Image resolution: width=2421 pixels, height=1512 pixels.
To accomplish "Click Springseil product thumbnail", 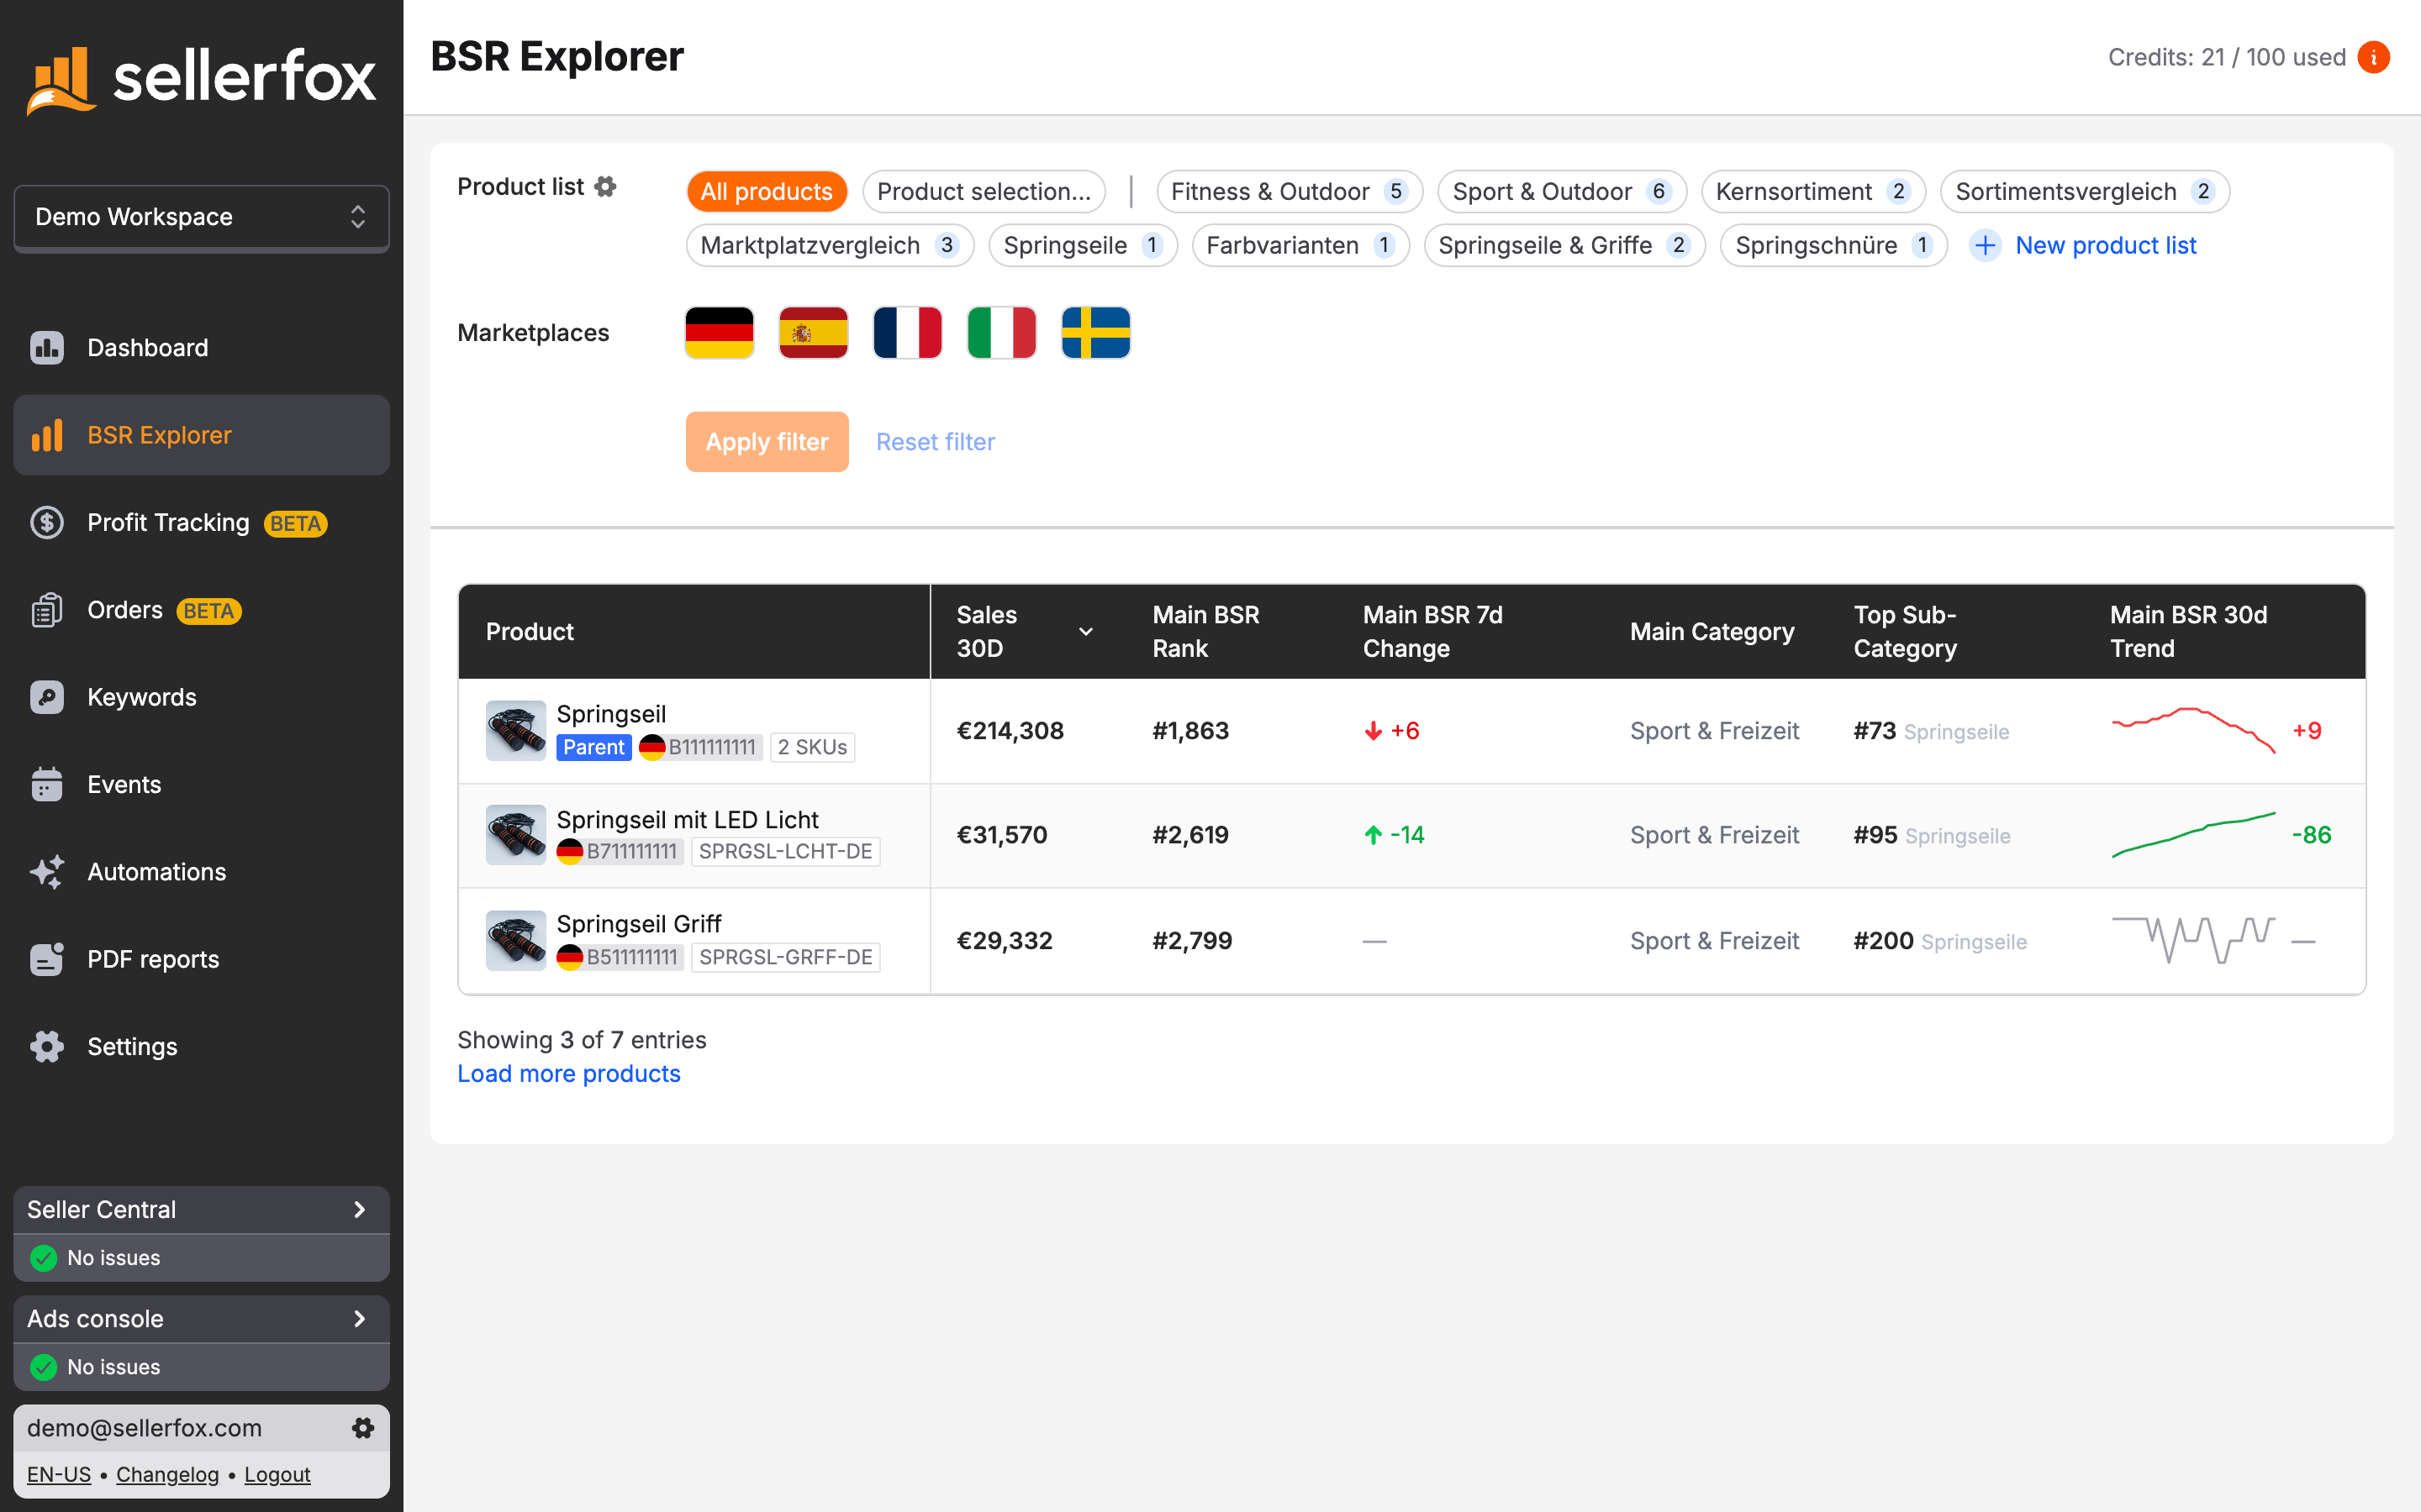I will pyautogui.click(x=516, y=731).
